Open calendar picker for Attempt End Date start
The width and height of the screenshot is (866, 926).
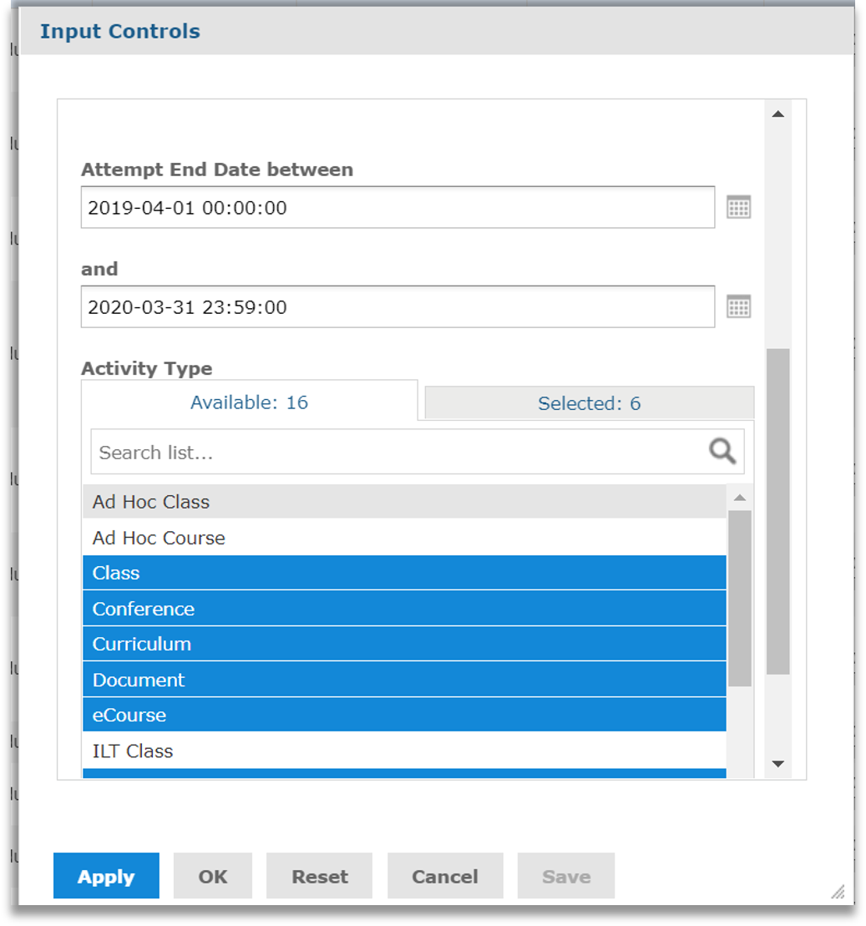738,207
